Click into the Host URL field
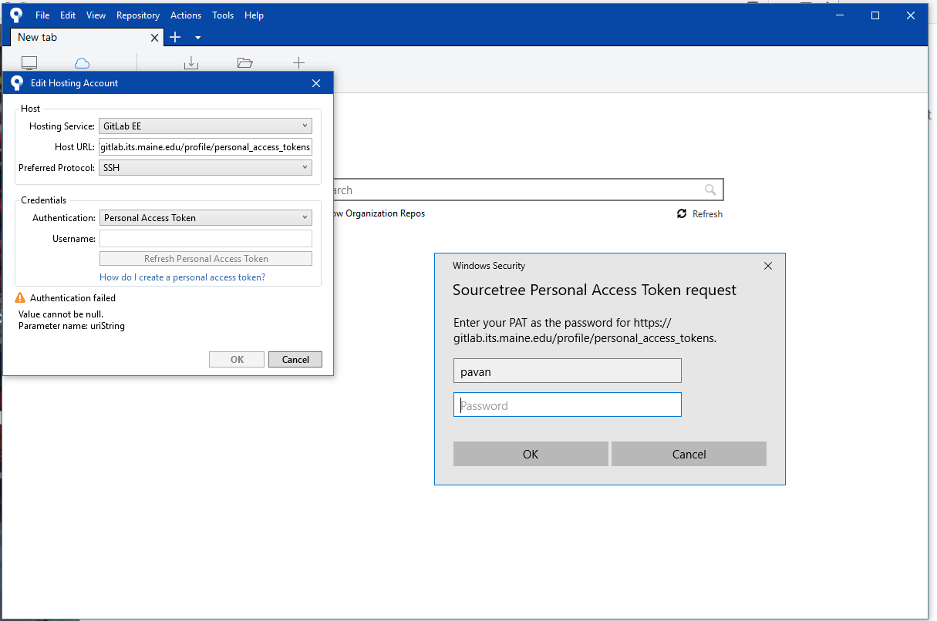 click(x=206, y=147)
